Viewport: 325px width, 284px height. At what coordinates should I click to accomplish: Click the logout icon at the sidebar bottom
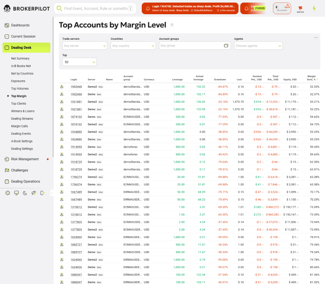(42, 193)
